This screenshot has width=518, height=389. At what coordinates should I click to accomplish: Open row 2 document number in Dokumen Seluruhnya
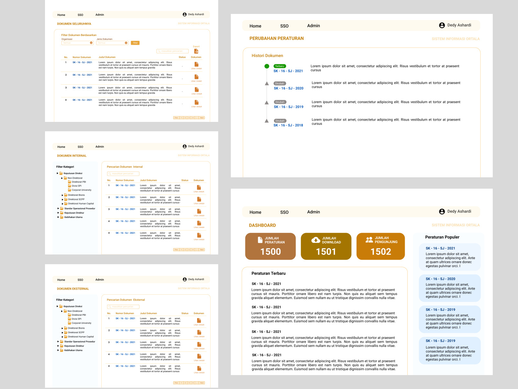point(82,75)
